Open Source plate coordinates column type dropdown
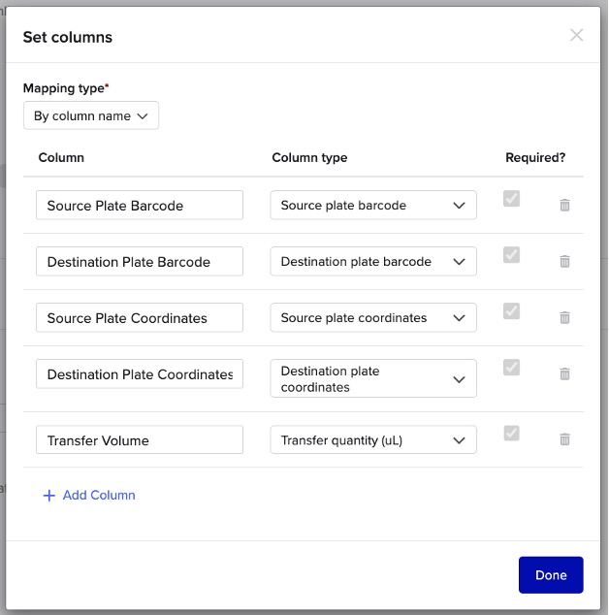Image resolution: width=609 pixels, height=615 pixels. pos(373,318)
